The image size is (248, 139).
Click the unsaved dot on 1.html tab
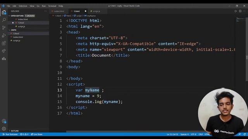coord(85,11)
